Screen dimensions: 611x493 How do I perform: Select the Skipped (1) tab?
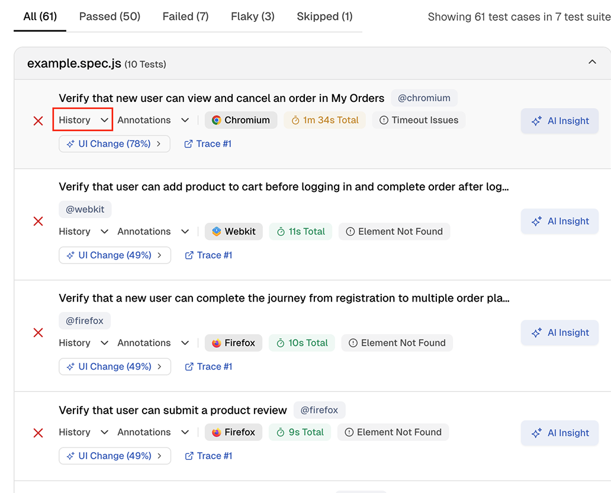tap(324, 17)
